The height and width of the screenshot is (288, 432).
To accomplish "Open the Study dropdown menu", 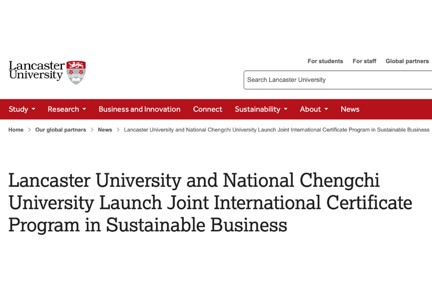I will pyautogui.click(x=18, y=109).
